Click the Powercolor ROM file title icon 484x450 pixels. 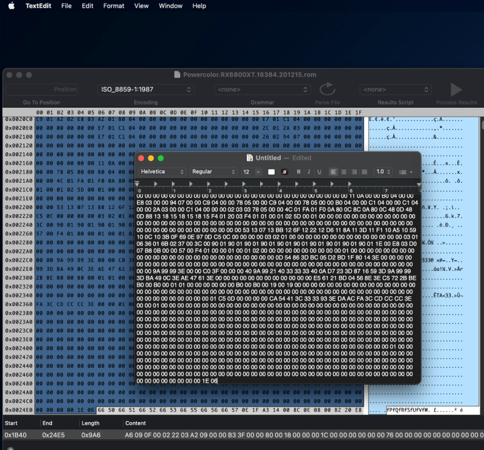177,74
